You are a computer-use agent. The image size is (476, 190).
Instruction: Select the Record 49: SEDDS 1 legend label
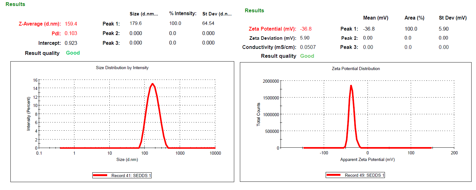click(x=364, y=175)
